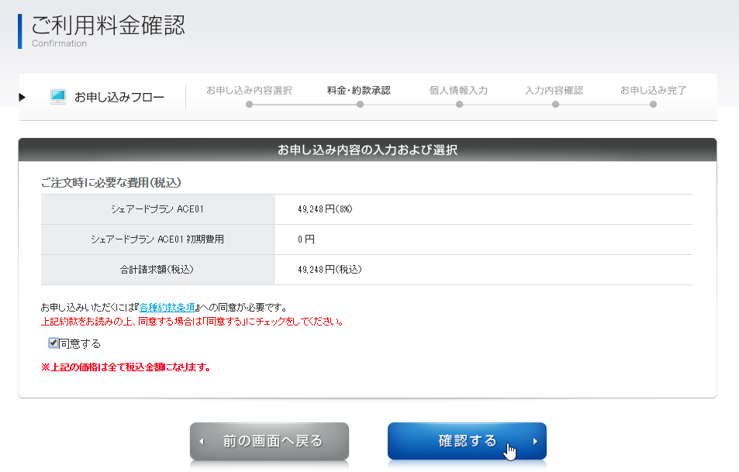739x472 pixels.
Task: Click the right arrow on 確認する button
Action: pos(535,442)
